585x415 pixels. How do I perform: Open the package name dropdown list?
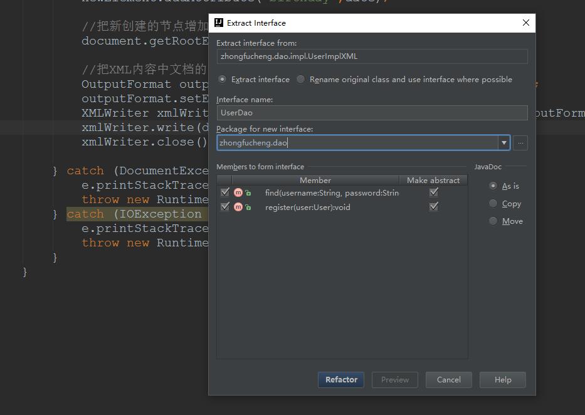click(504, 143)
